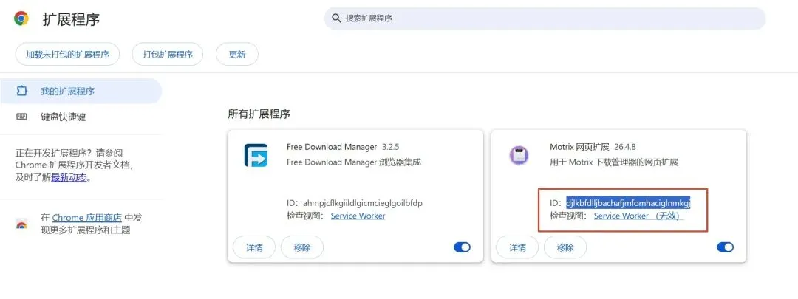Disable the Free Download Manager extension toggle
The height and width of the screenshot is (299, 798).
pyautogui.click(x=462, y=247)
